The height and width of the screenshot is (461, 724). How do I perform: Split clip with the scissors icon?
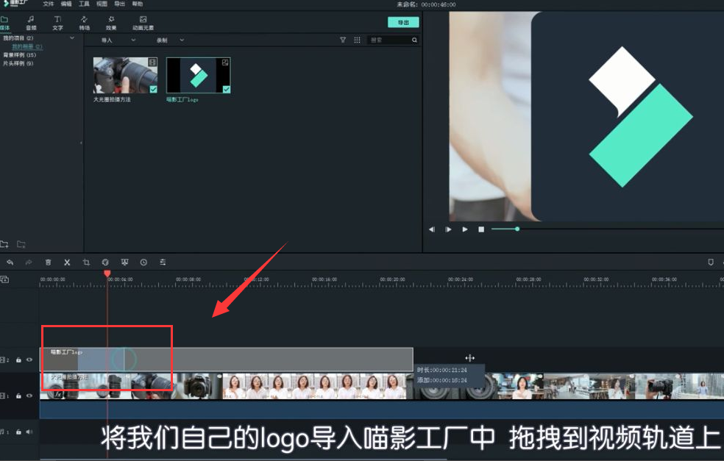(67, 262)
